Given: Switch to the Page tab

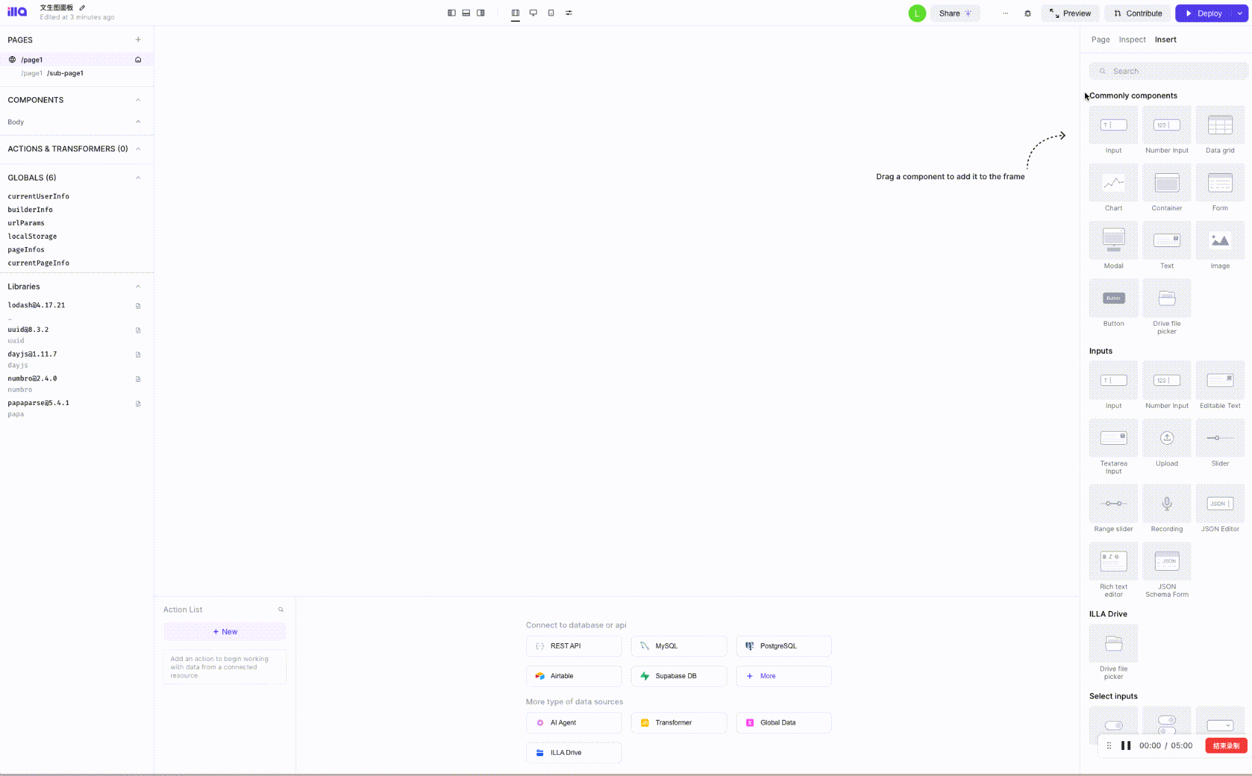Looking at the screenshot, I should pyautogui.click(x=1100, y=39).
